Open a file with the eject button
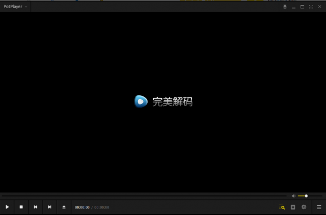The width and height of the screenshot is (326, 215). click(64, 207)
